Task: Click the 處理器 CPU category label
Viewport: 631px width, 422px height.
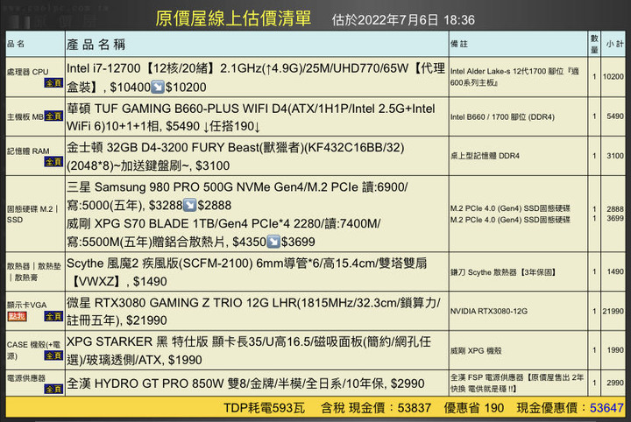Action: [x=27, y=72]
